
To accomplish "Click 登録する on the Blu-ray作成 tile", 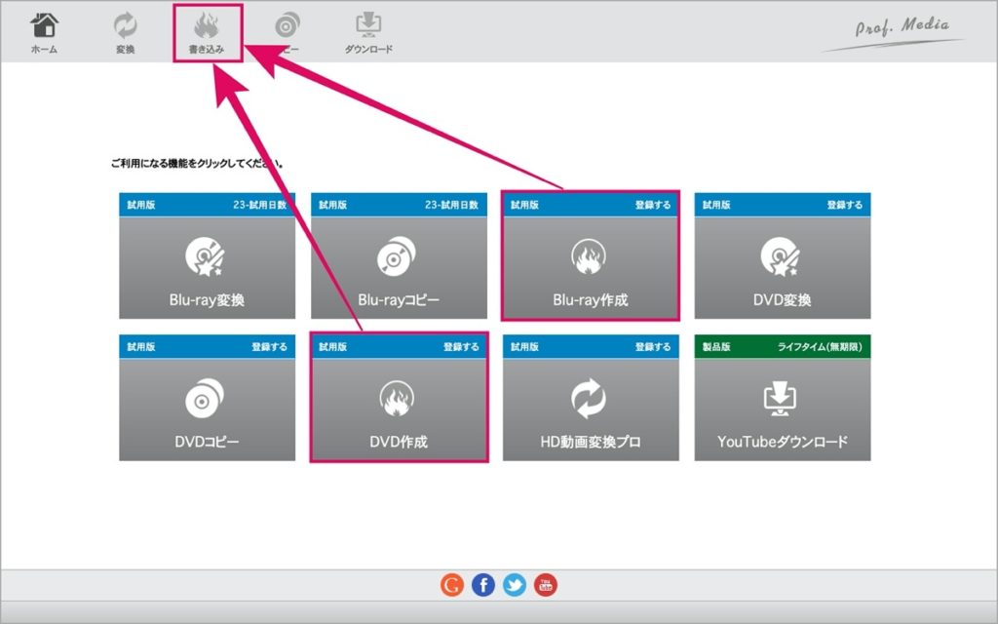I will click(x=653, y=205).
